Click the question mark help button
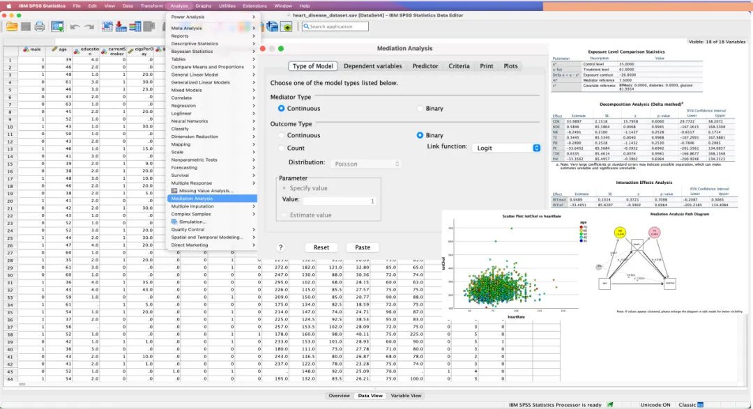This screenshot has width=753, height=409. (x=280, y=247)
